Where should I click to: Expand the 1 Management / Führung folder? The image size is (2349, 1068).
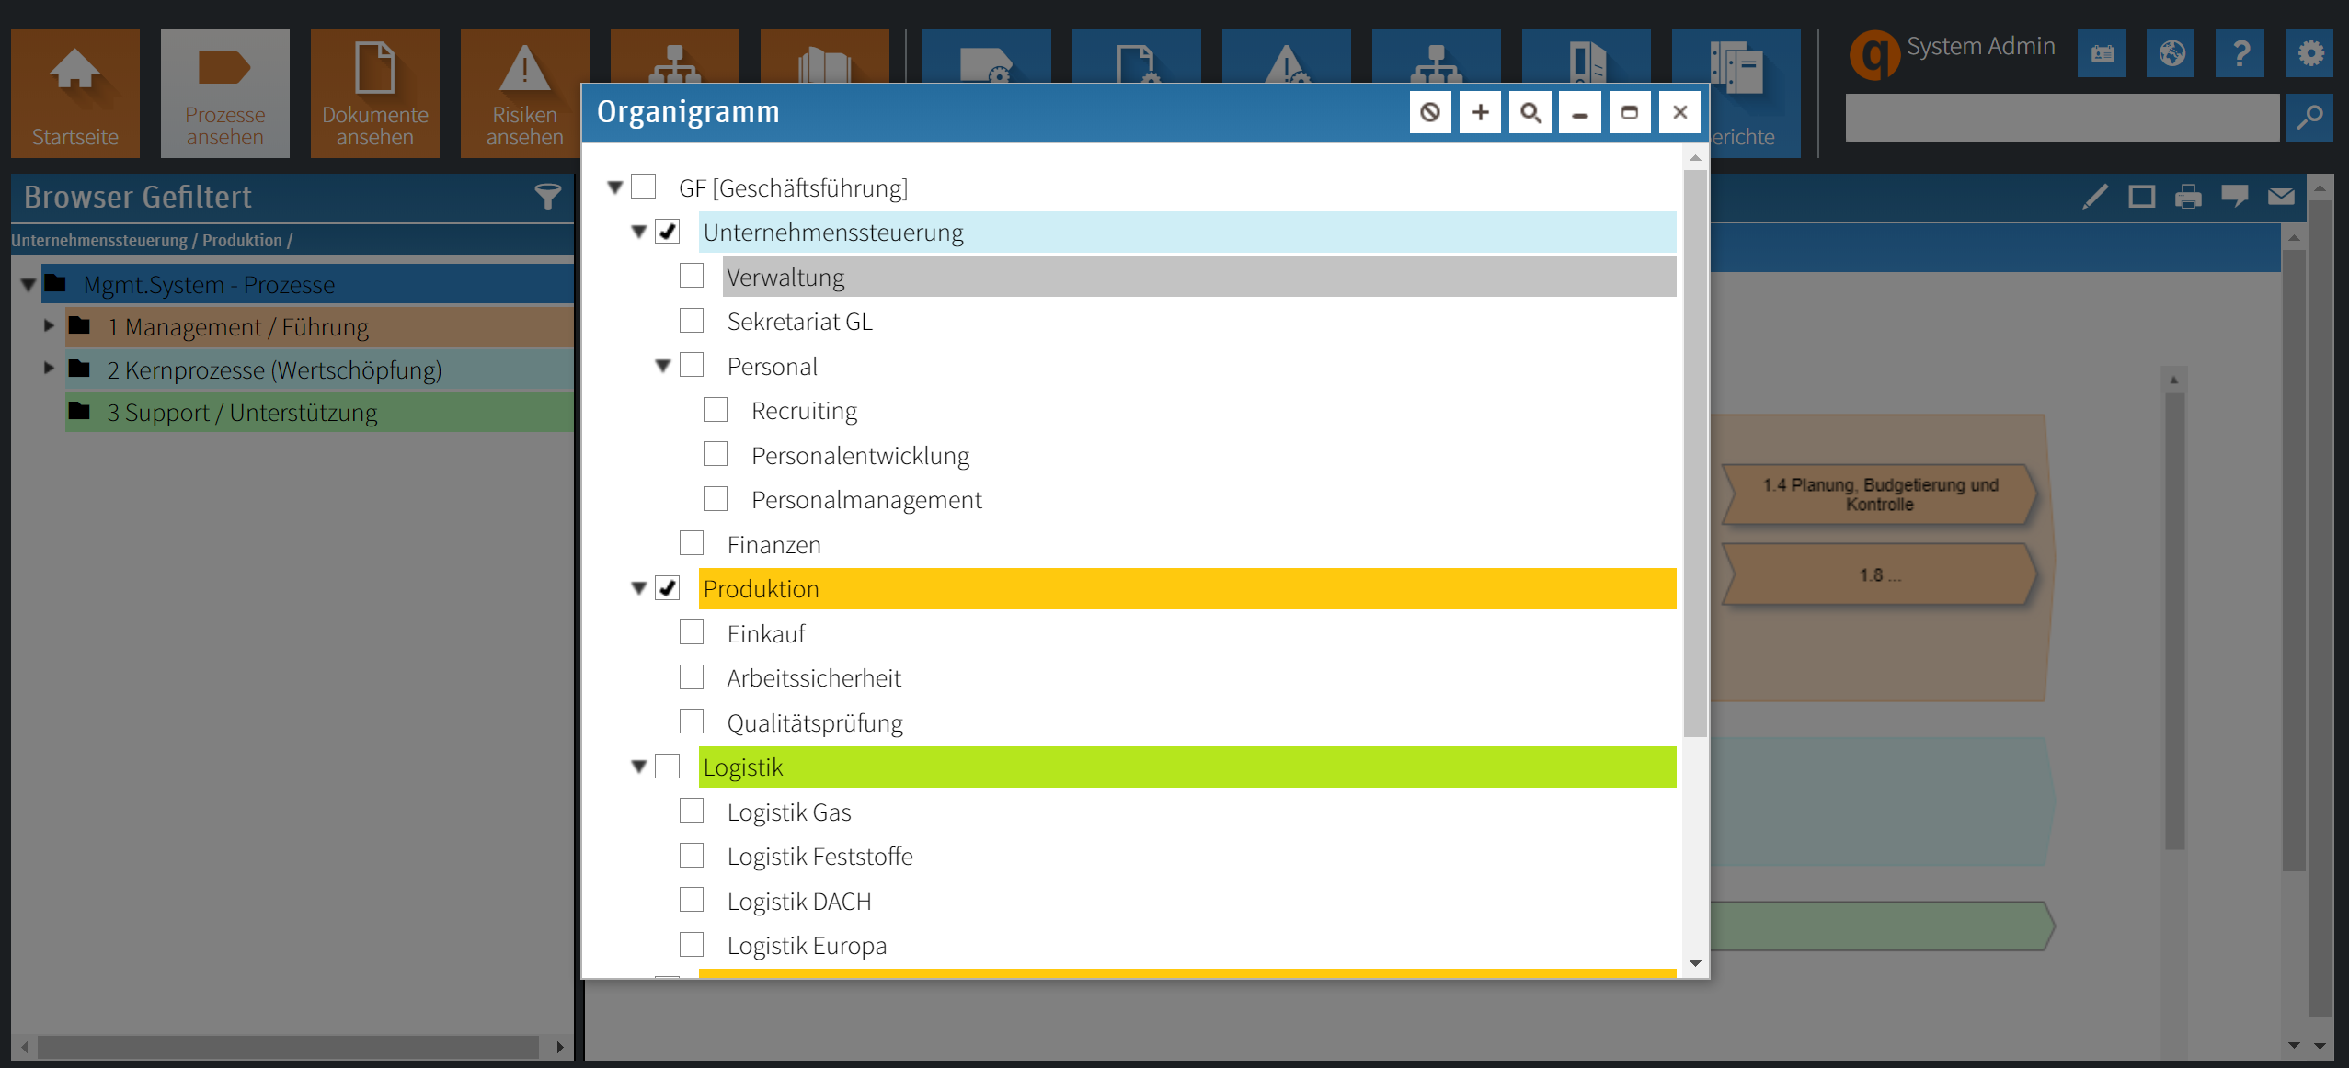(49, 326)
